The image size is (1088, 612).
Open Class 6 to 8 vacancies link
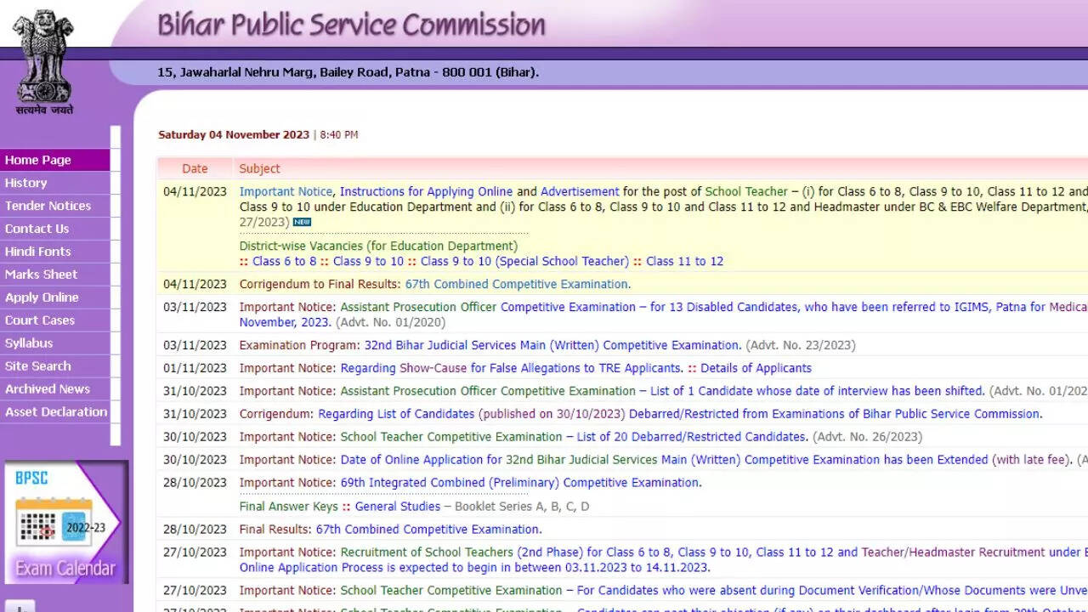(x=284, y=262)
